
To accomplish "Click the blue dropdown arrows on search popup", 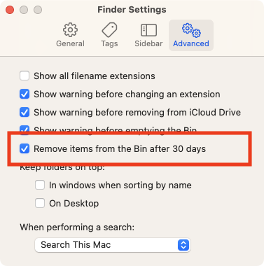I will 183,245.
